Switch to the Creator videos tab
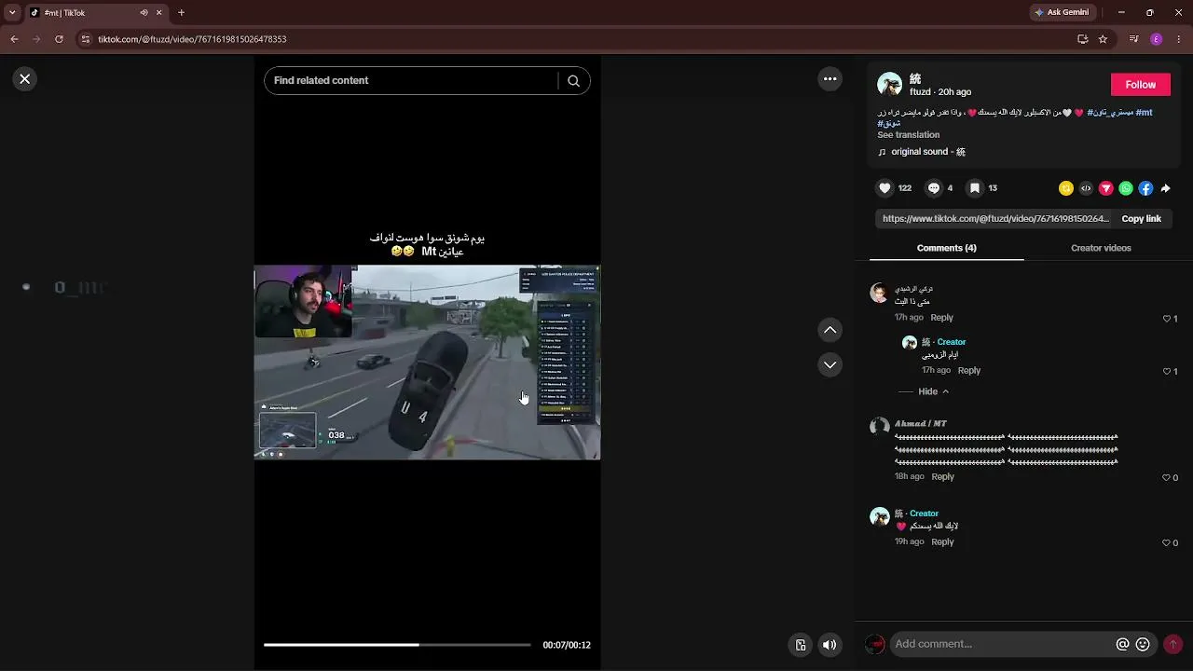Screen dimensions: 1193x671 (x=1101, y=248)
